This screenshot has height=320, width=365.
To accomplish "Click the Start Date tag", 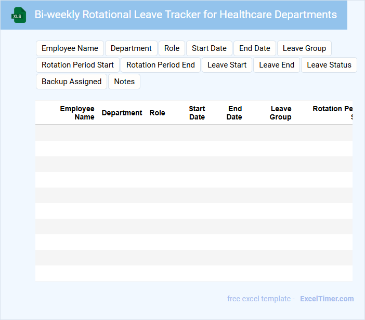I will click(x=209, y=48).
